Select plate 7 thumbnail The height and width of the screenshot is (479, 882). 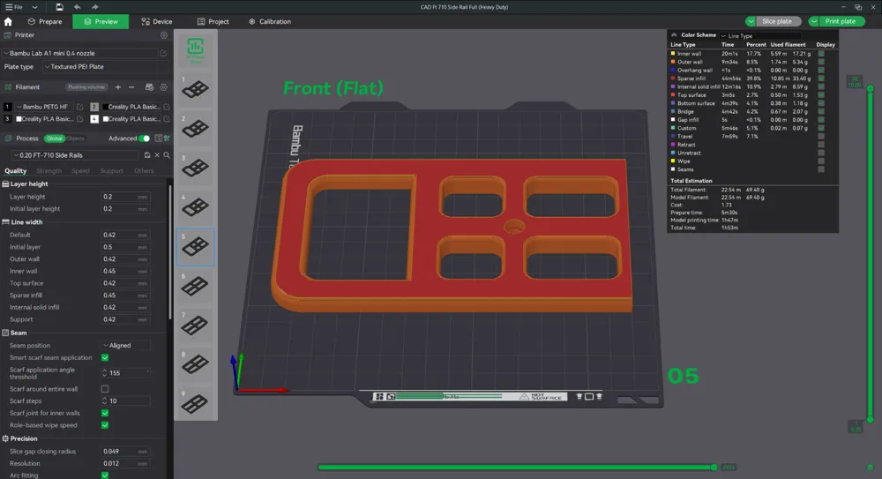[195, 325]
